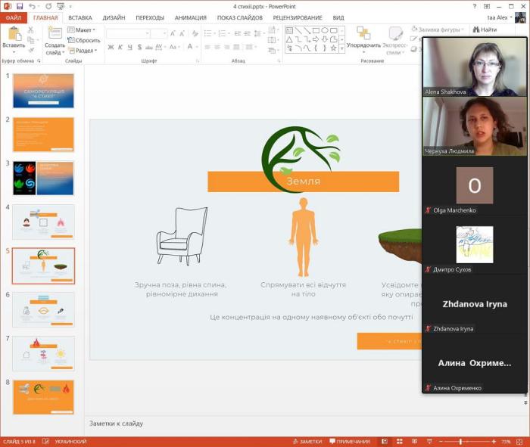Expand the Раздел section dropdown

(x=84, y=51)
